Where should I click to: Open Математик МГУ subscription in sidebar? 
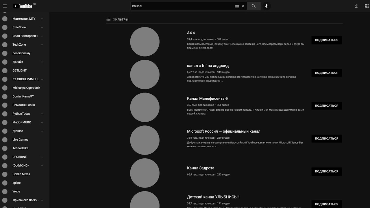coord(24,19)
